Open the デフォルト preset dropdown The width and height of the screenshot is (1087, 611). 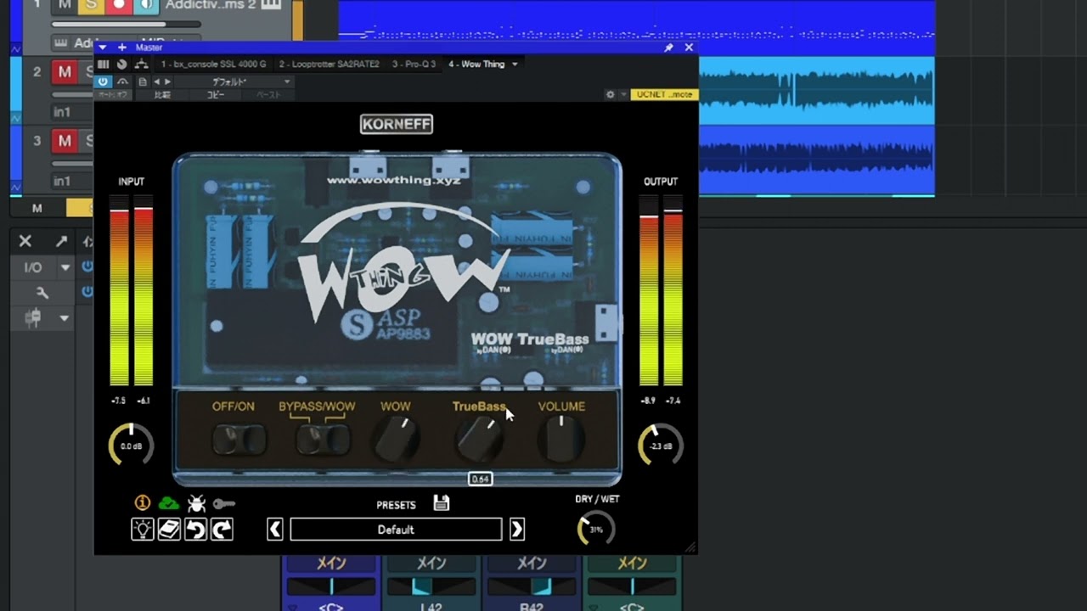(287, 81)
